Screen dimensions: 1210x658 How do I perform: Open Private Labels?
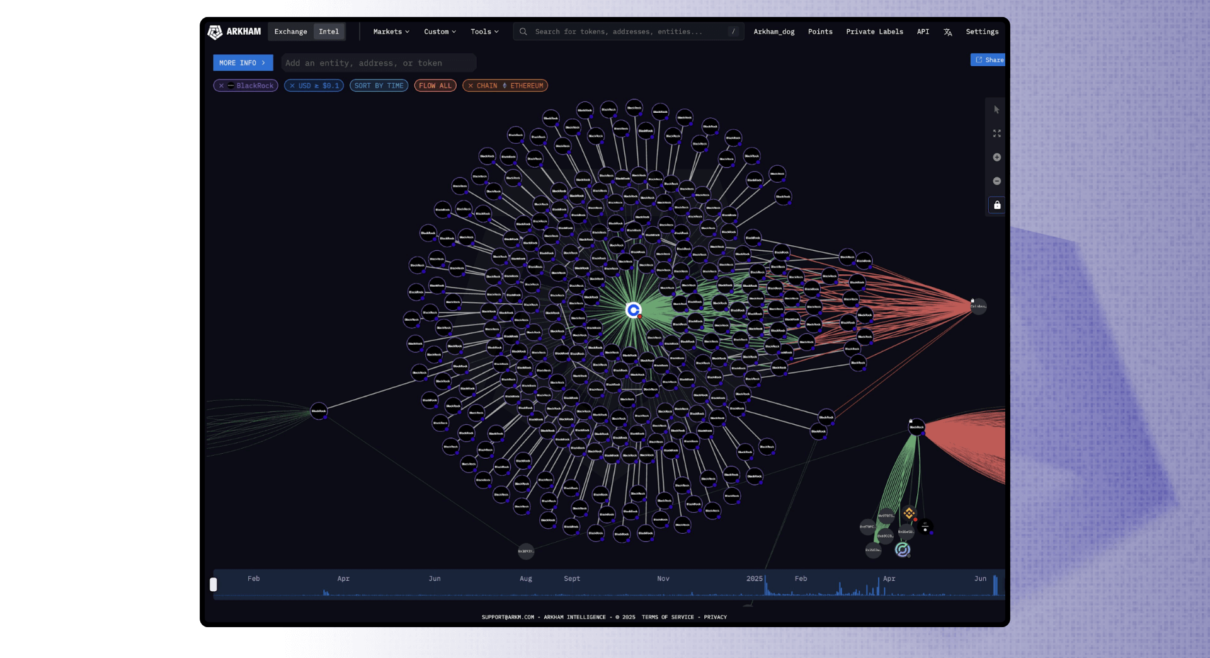click(874, 32)
